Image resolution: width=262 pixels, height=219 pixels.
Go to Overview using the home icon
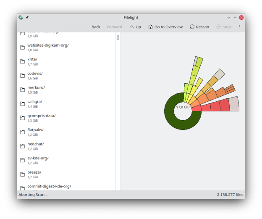tap(151, 27)
